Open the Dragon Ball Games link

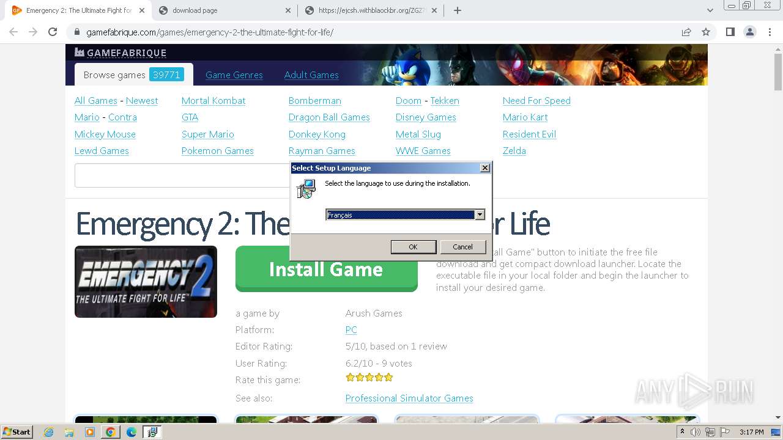click(329, 117)
